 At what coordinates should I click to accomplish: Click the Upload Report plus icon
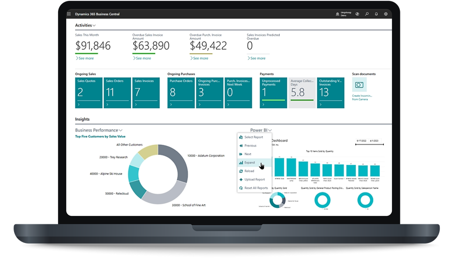coord(241,179)
